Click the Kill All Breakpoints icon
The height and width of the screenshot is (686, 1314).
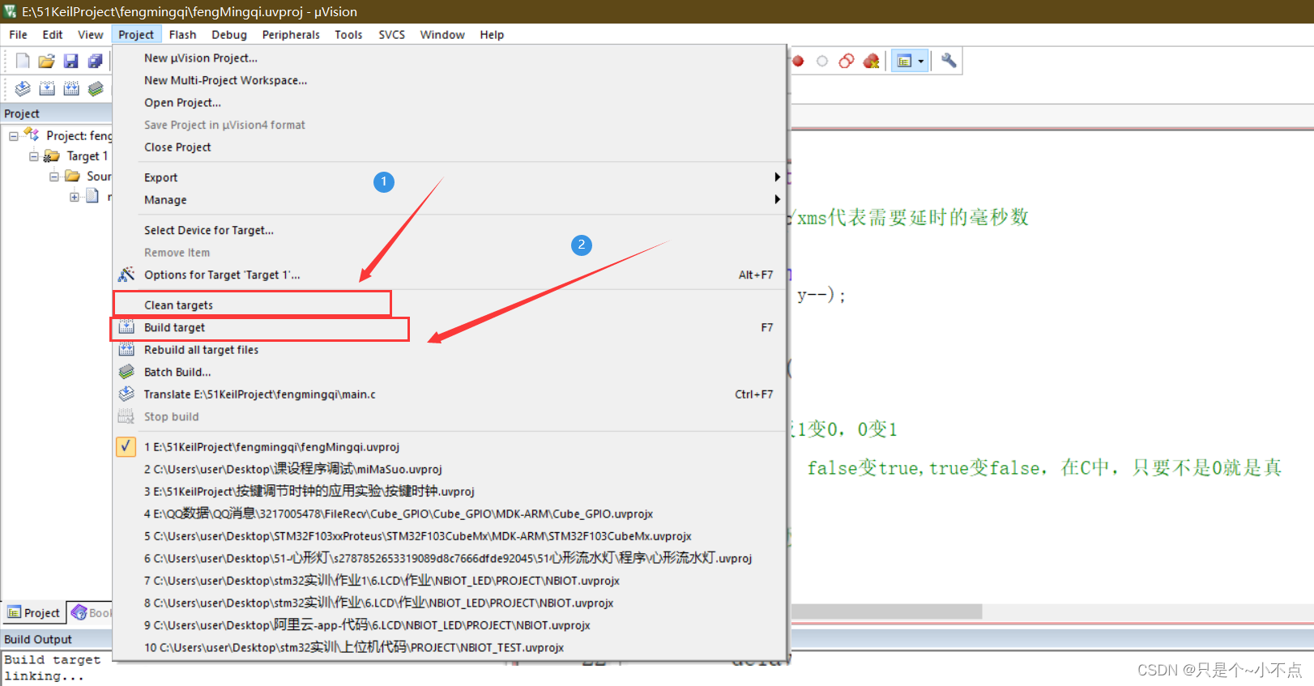pos(872,61)
